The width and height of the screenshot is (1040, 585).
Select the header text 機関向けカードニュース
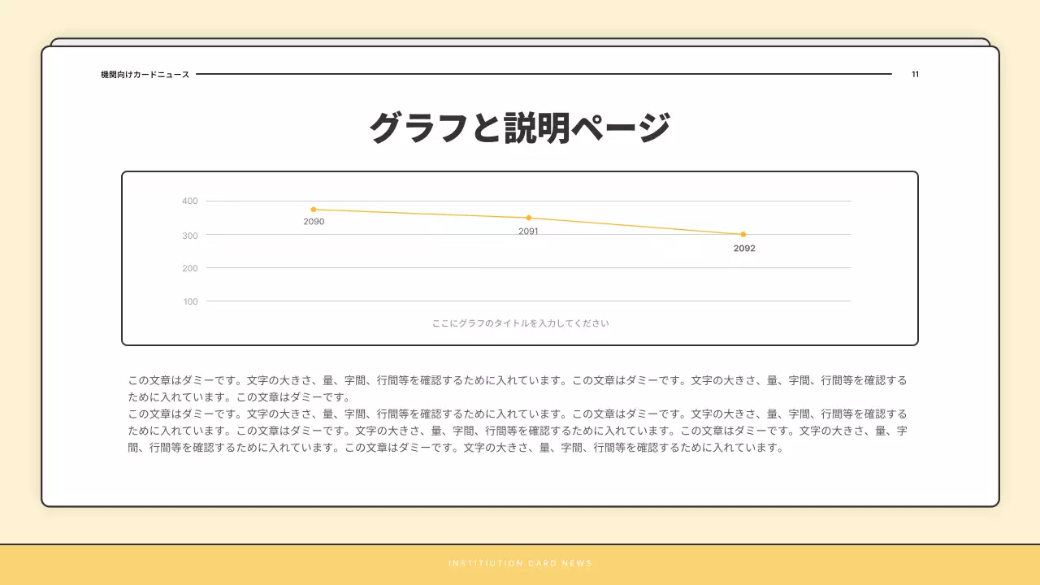click(x=143, y=73)
